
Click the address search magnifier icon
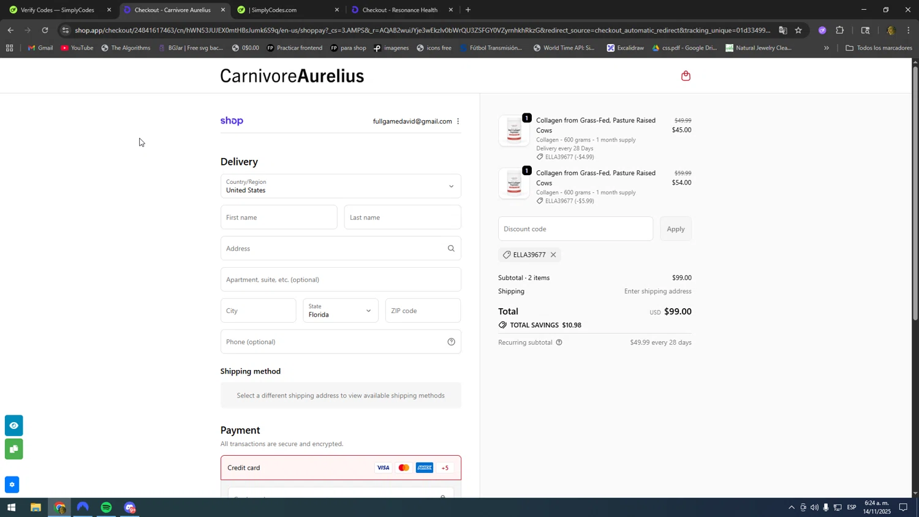coord(451,249)
